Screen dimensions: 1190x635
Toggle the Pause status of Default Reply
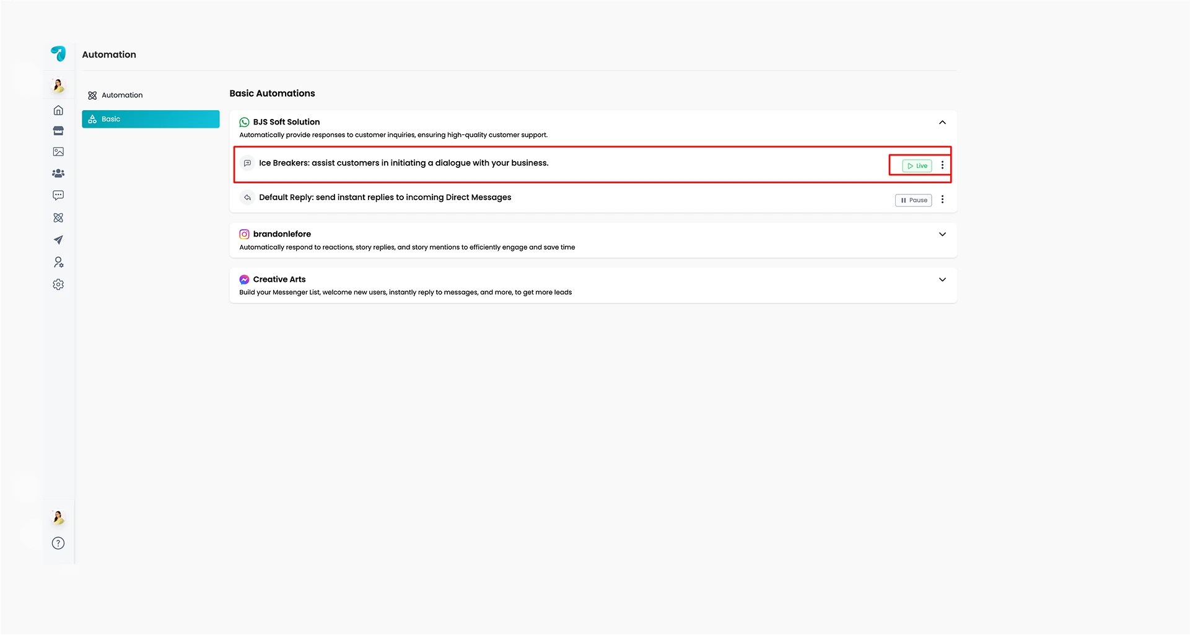pos(914,200)
